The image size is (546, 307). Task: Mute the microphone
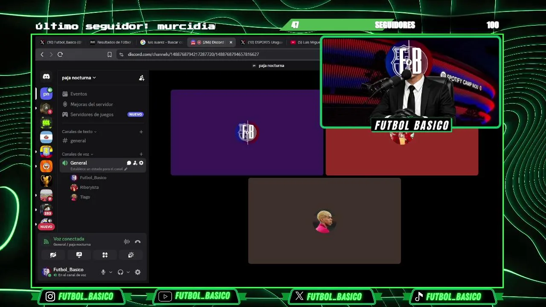(x=103, y=272)
